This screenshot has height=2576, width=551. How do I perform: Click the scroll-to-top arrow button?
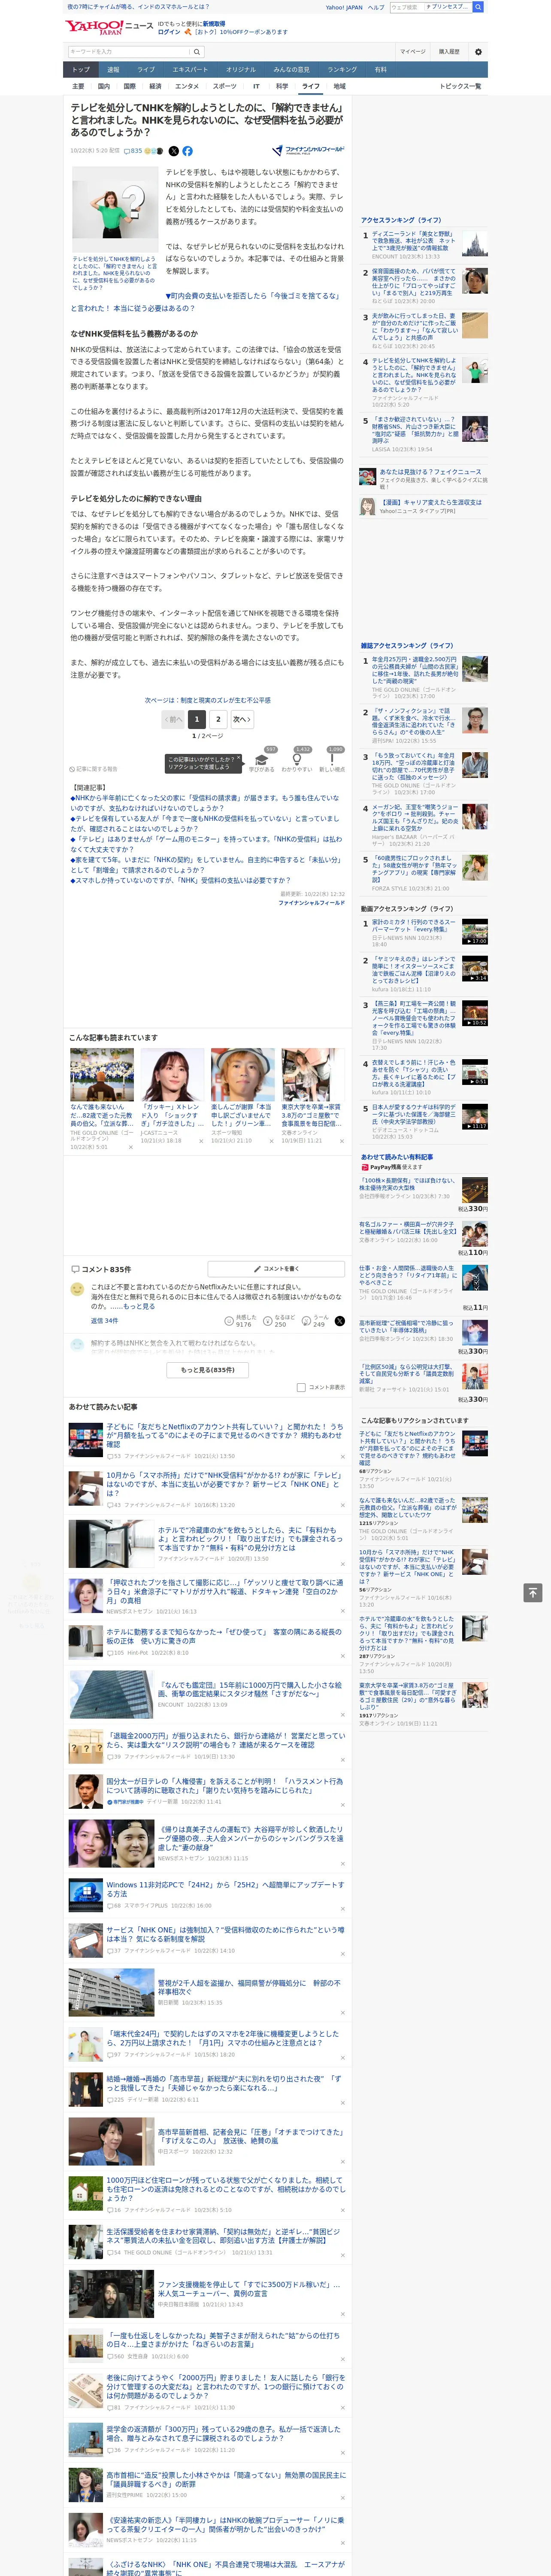pos(533,1592)
